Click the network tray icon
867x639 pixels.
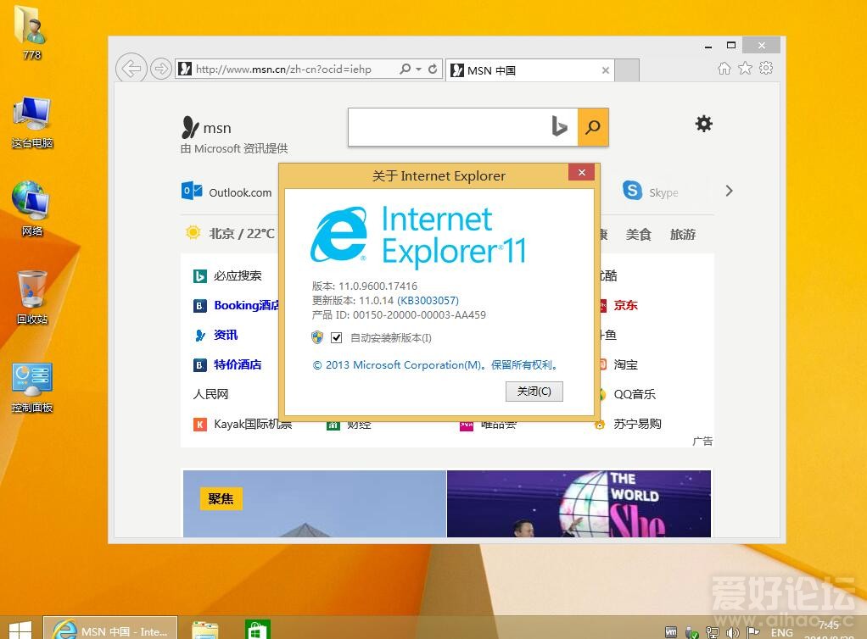(x=713, y=632)
